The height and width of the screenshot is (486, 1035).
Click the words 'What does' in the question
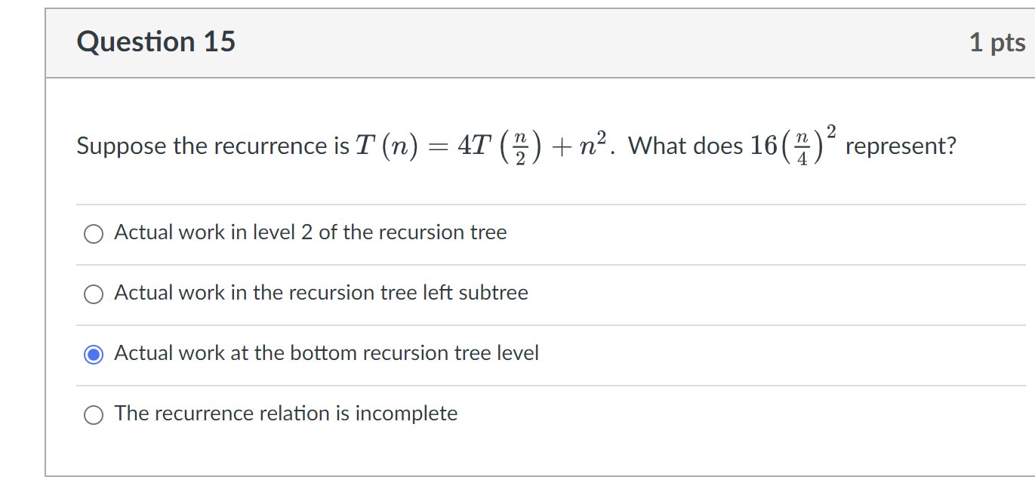point(685,146)
